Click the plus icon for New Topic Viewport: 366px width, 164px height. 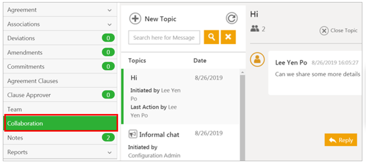(135, 19)
